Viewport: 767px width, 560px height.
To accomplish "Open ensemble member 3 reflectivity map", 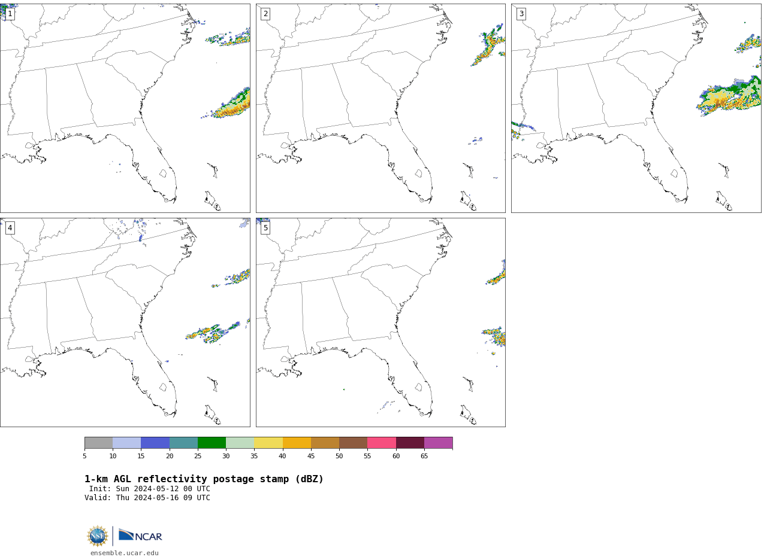I will pos(636,108).
